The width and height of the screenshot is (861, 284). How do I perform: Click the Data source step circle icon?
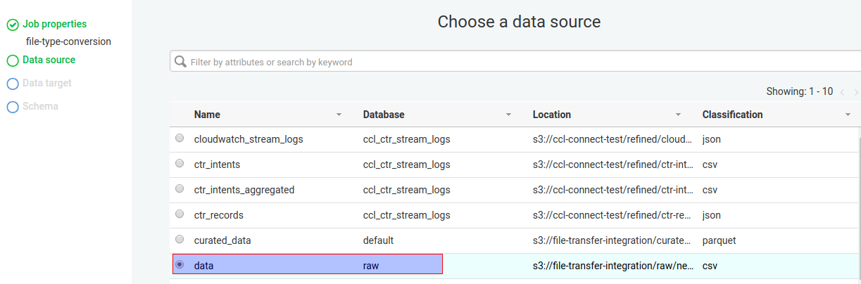tap(12, 60)
